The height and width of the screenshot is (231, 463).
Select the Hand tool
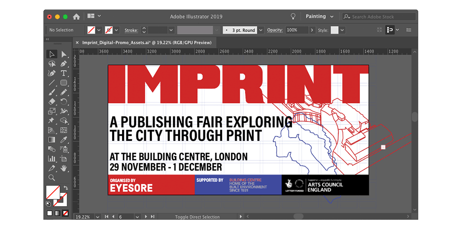point(64,168)
